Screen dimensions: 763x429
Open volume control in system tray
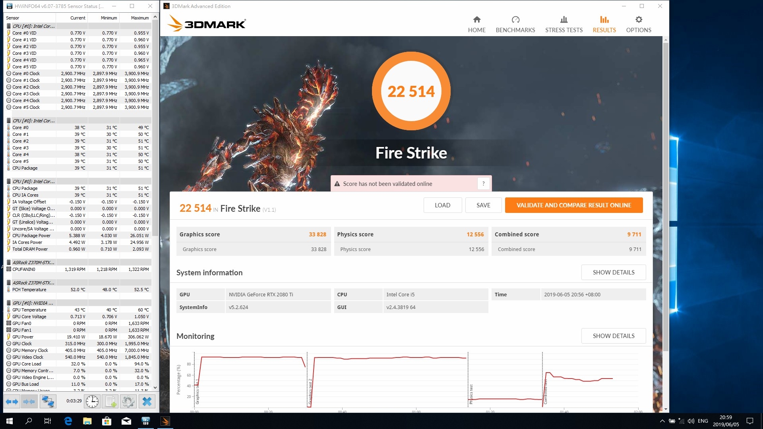click(x=691, y=421)
